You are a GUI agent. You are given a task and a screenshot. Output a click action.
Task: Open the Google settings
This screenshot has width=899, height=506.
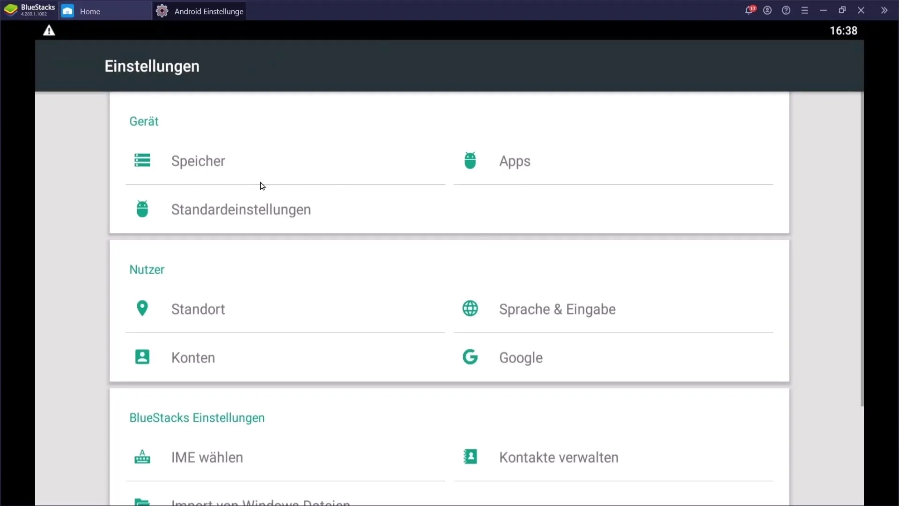[x=521, y=357]
